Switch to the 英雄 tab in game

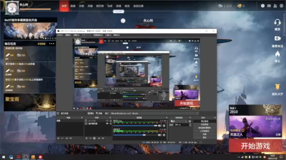[73, 6]
